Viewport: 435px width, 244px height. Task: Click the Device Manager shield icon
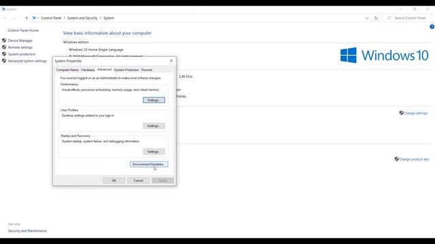coord(4,41)
